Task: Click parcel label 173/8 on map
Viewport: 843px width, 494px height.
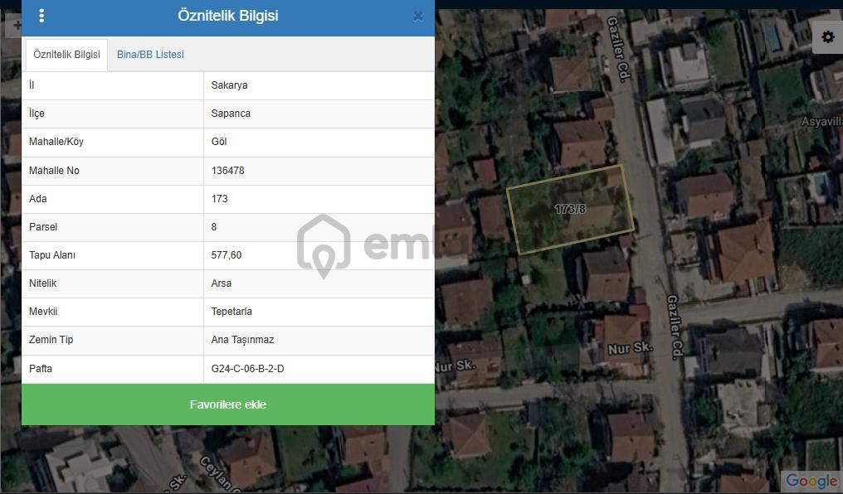Action: pos(570,209)
